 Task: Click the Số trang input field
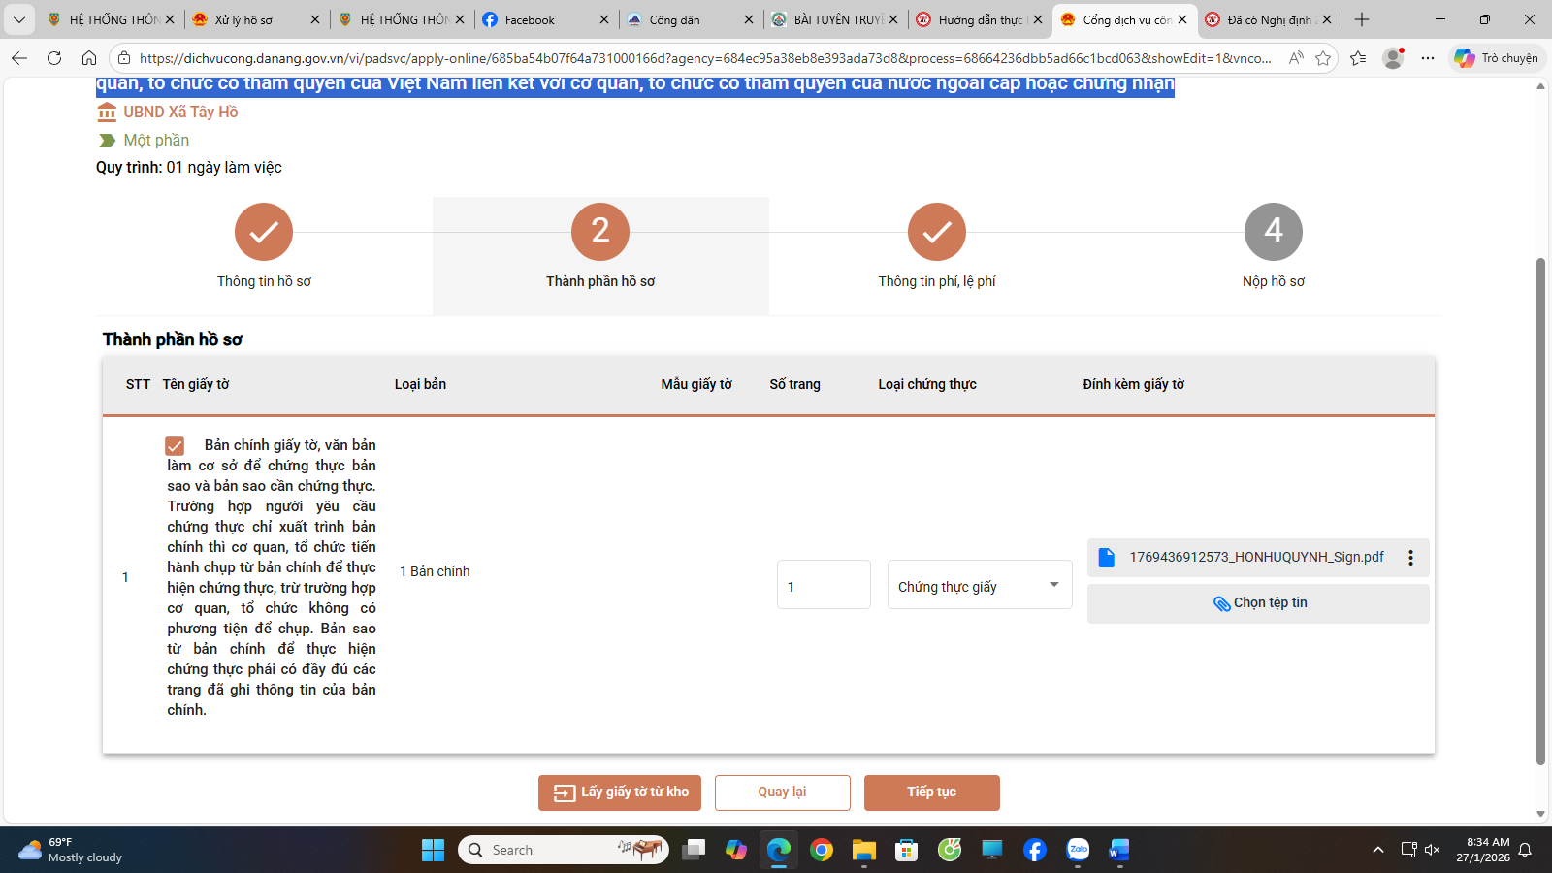pos(823,586)
